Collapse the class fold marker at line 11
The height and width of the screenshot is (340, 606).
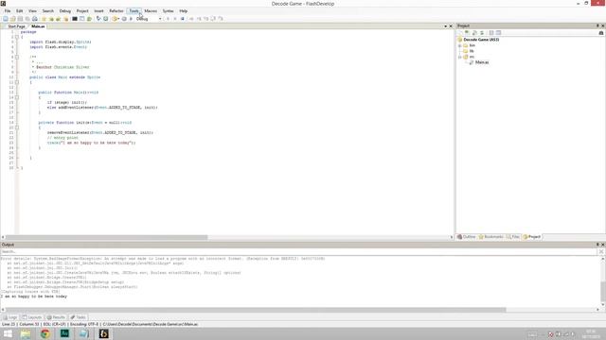pyautogui.click(x=17, y=82)
